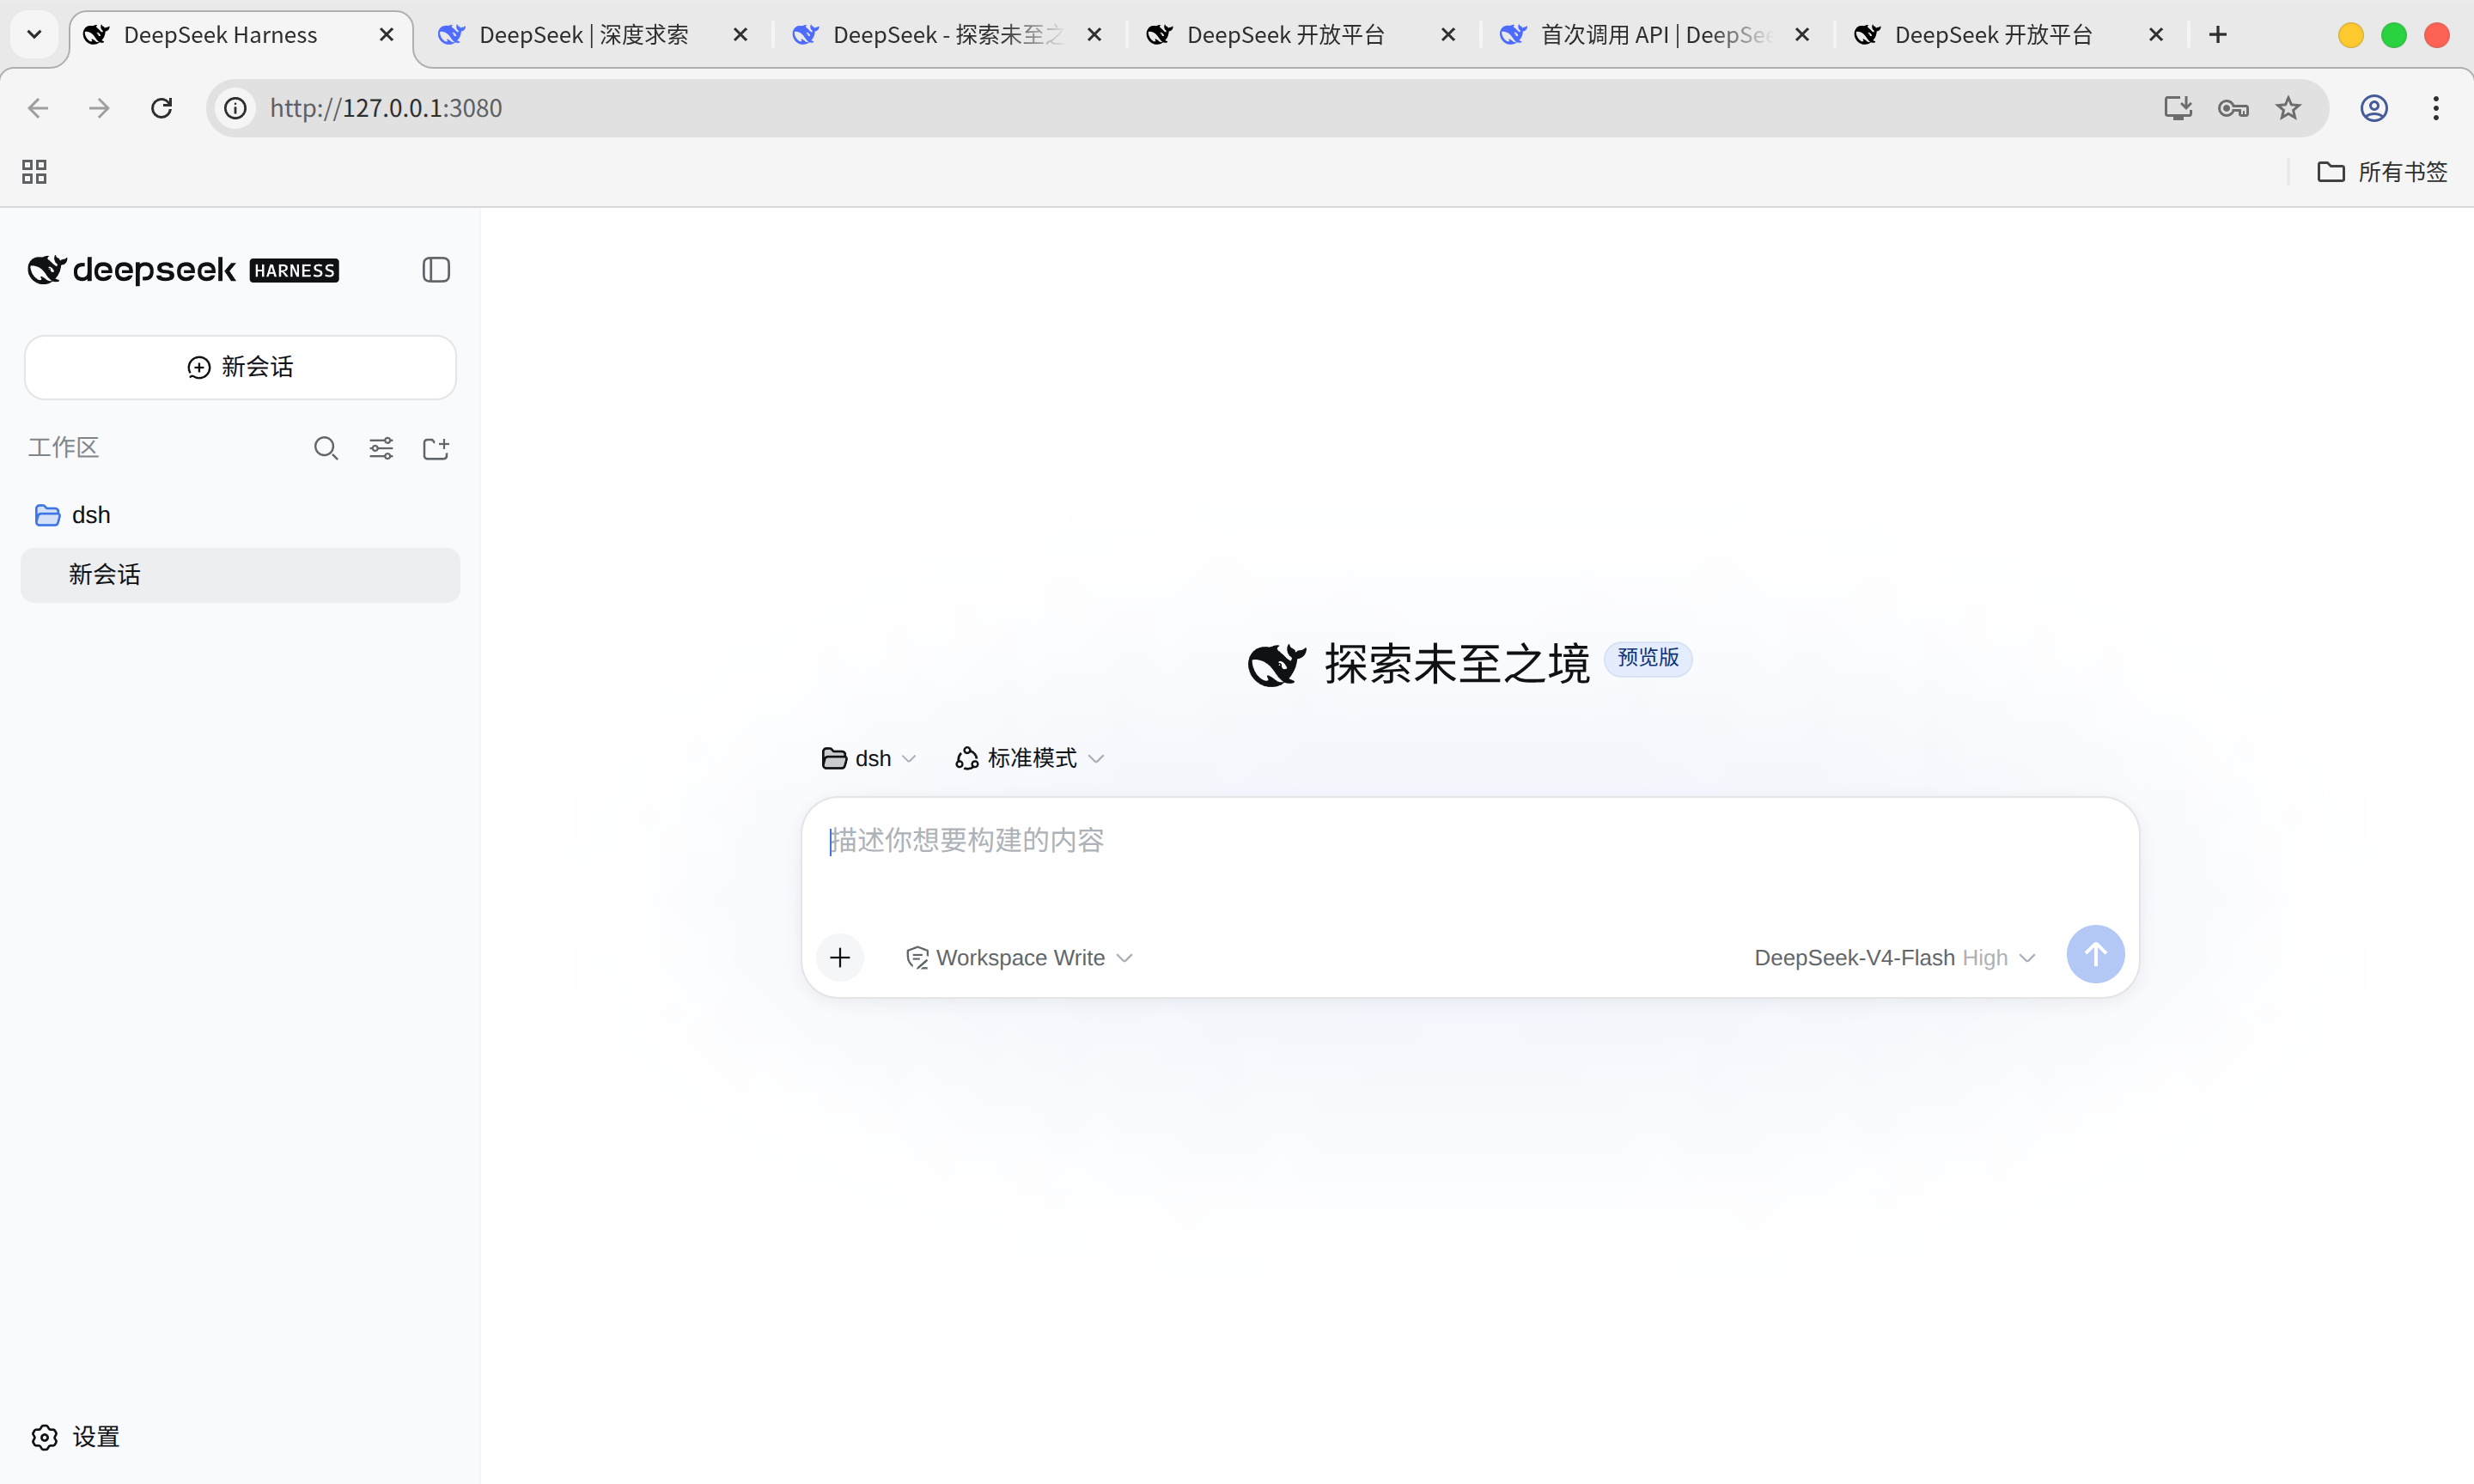The height and width of the screenshot is (1484, 2474).
Task: Install app icon in address bar
Action: tap(2178, 108)
